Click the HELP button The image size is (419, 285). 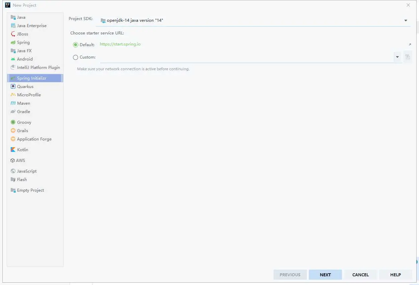tap(396, 275)
